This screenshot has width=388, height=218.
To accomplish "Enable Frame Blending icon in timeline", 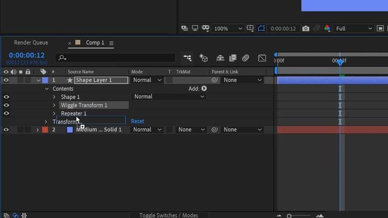I will [x=233, y=58].
